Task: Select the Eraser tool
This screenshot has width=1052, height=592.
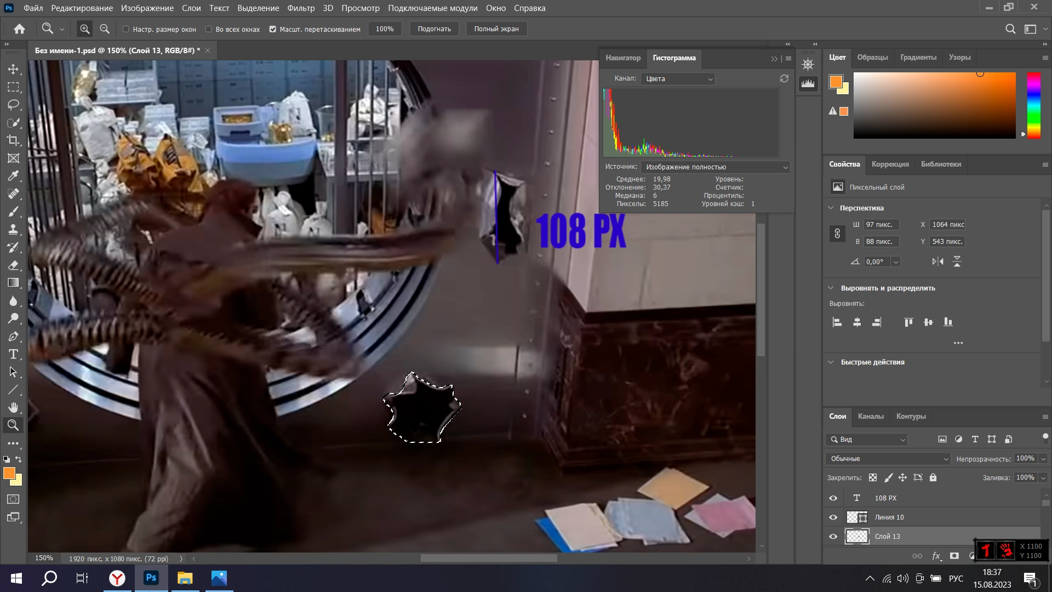Action: (13, 265)
